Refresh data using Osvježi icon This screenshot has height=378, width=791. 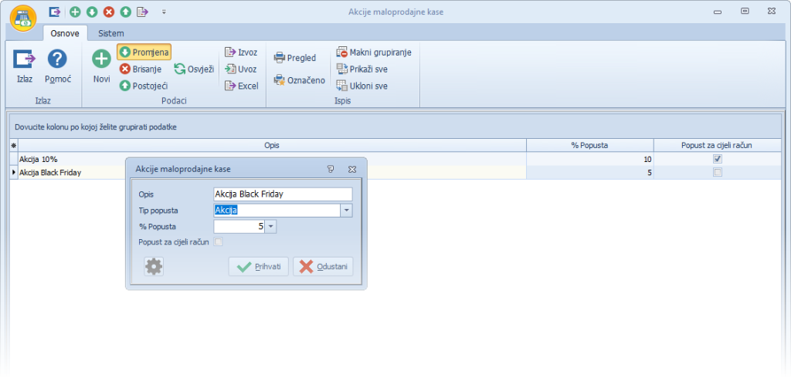tap(180, 69)
